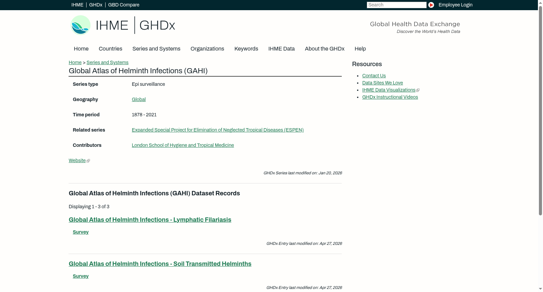The height and width of the screenshot is (292, 543).
Task: Open the Employee Login link
Action: [x=455, y=5]
